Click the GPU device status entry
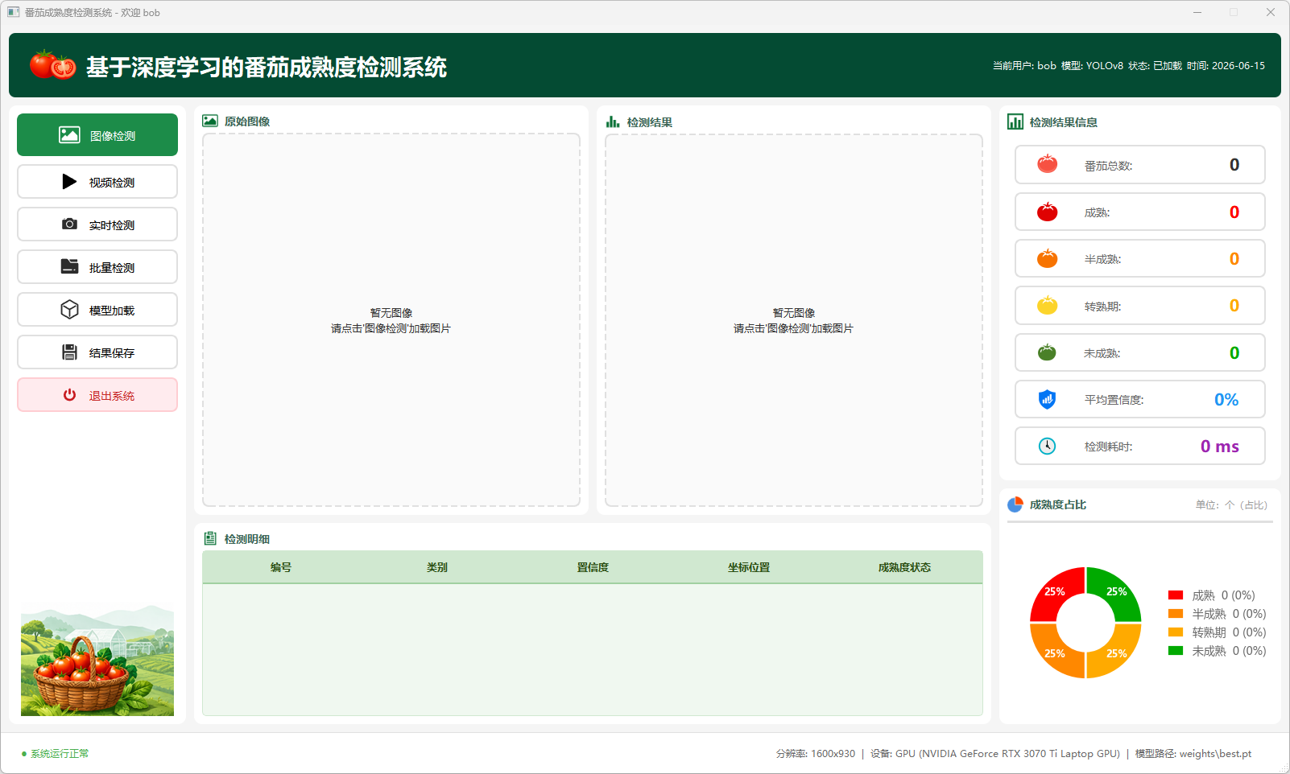 (x=995, y=754)
